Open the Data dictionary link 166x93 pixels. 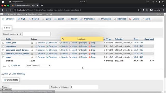pos(17,74)
